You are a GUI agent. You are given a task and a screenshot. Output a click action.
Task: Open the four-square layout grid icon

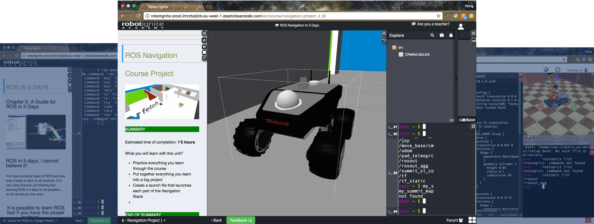pos(472,220)
